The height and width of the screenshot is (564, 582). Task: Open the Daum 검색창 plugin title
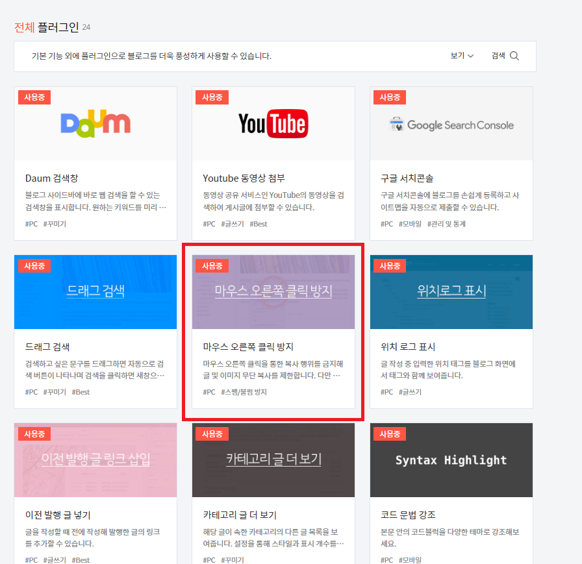(51, 178)
